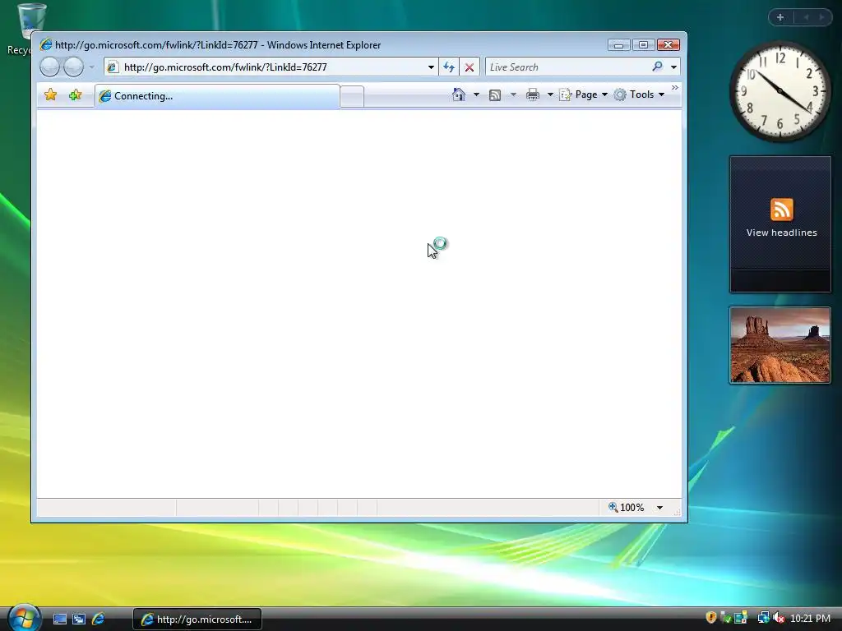Open the Tools menu
842x631 pixels.
[x=639, y=94]
